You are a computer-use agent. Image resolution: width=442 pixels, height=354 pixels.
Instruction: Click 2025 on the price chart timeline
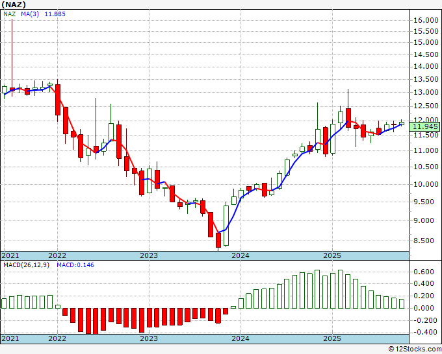pyautogui.click(x=332, y=255)
